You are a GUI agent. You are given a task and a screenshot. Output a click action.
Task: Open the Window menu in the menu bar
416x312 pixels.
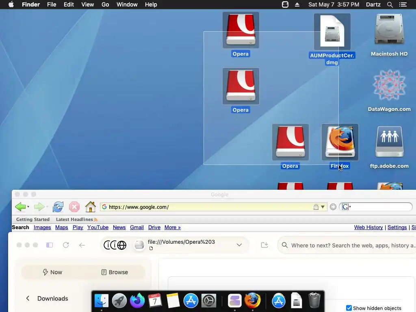tap(127, 4)
